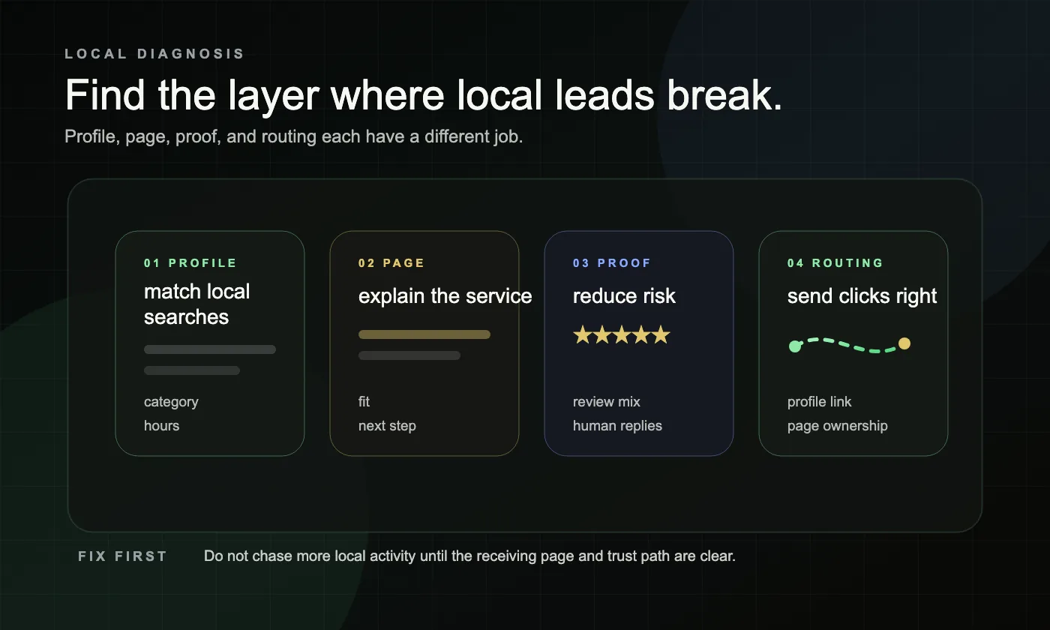Click the 'Do not chase more local activity' note
1050x630 pixels.
[x=469, y=556]
